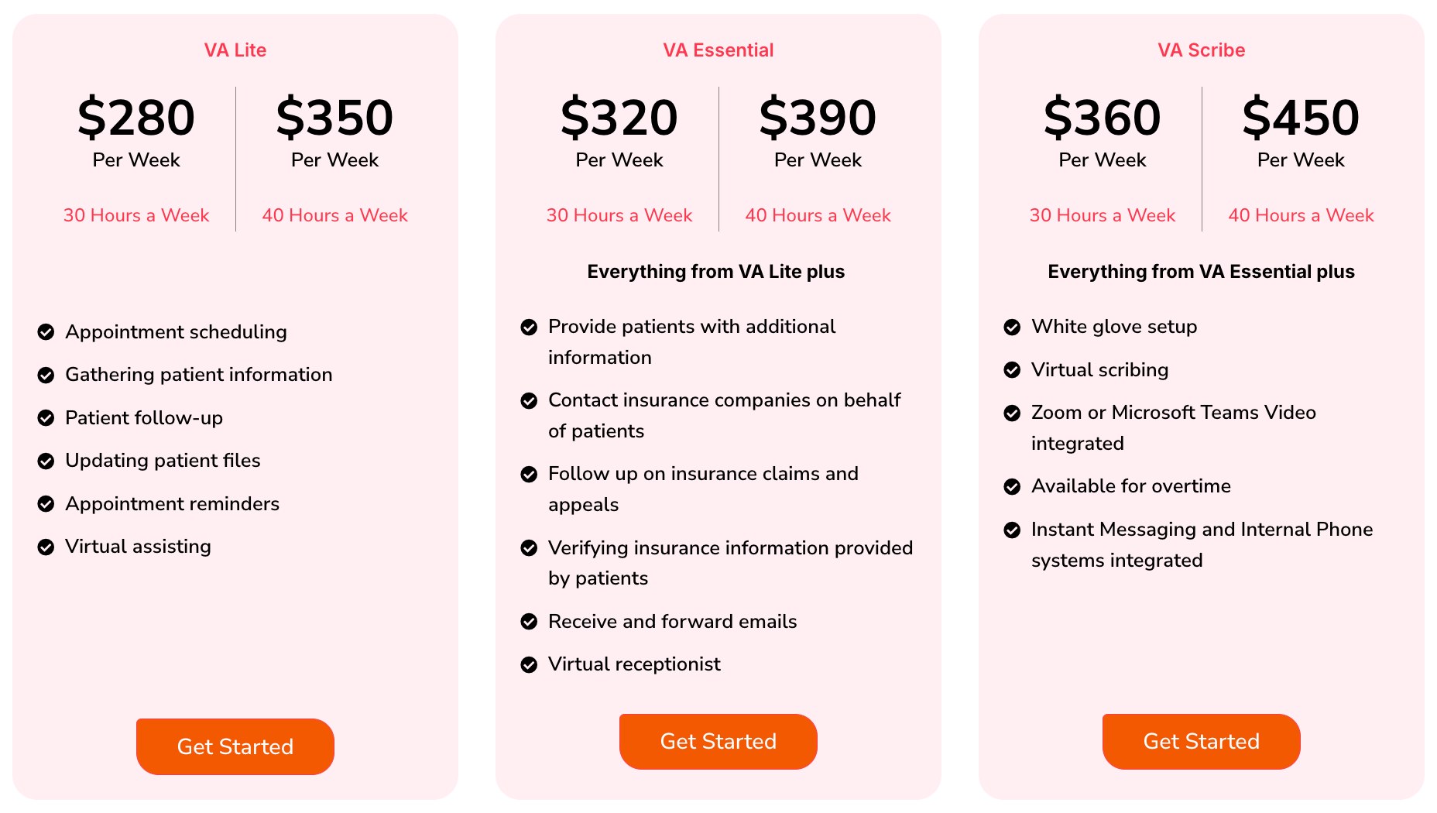Viewport: 1437px width, 813px height.
Task: Click VA Essential's 40 Hours a Week label
Action: point(818,215)
